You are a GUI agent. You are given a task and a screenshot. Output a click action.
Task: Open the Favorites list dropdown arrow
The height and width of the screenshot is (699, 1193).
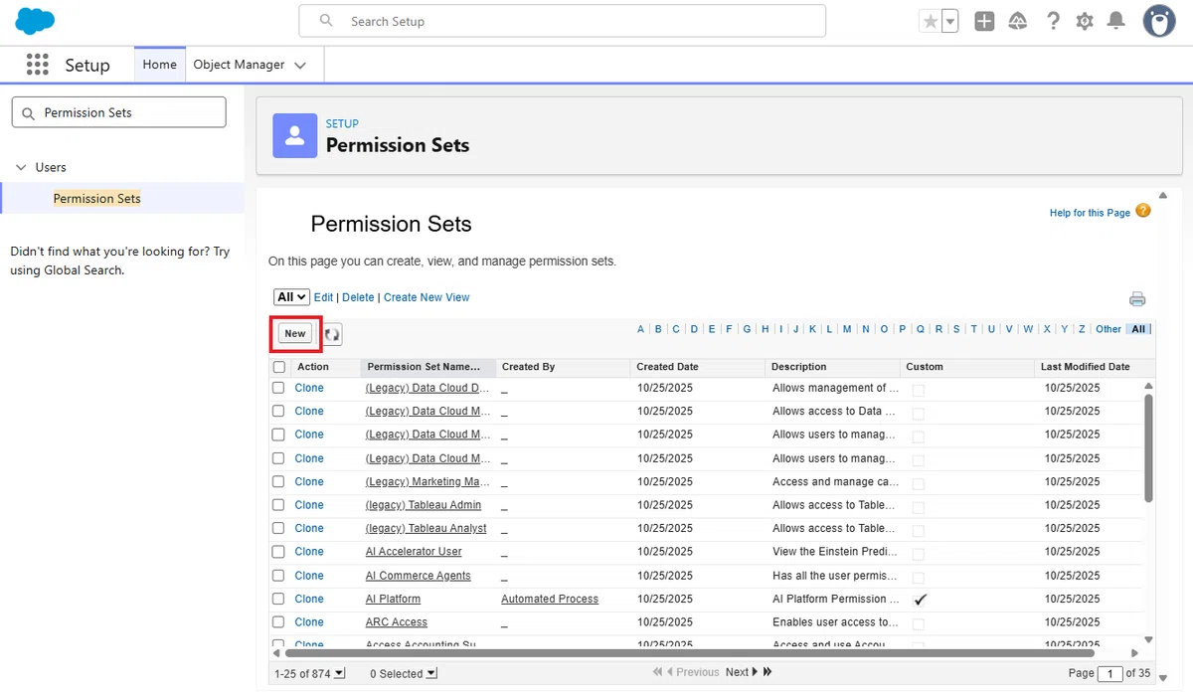click(950, 21)
